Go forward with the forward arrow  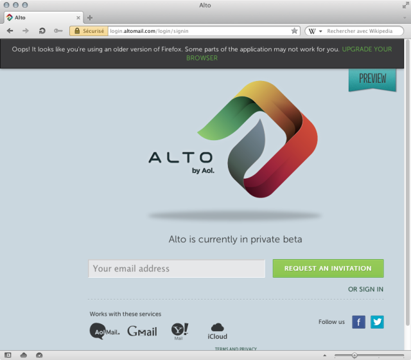[26, 31]
